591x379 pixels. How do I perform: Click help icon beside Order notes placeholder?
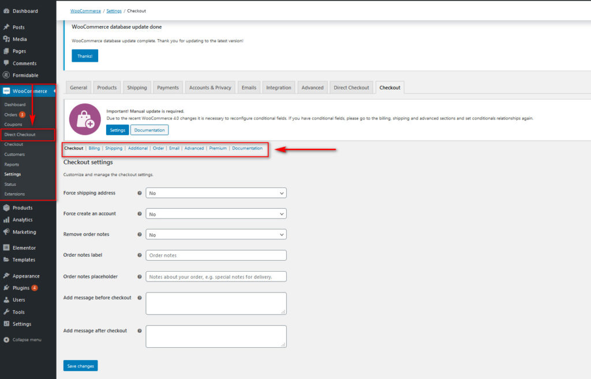coord(140,276)
